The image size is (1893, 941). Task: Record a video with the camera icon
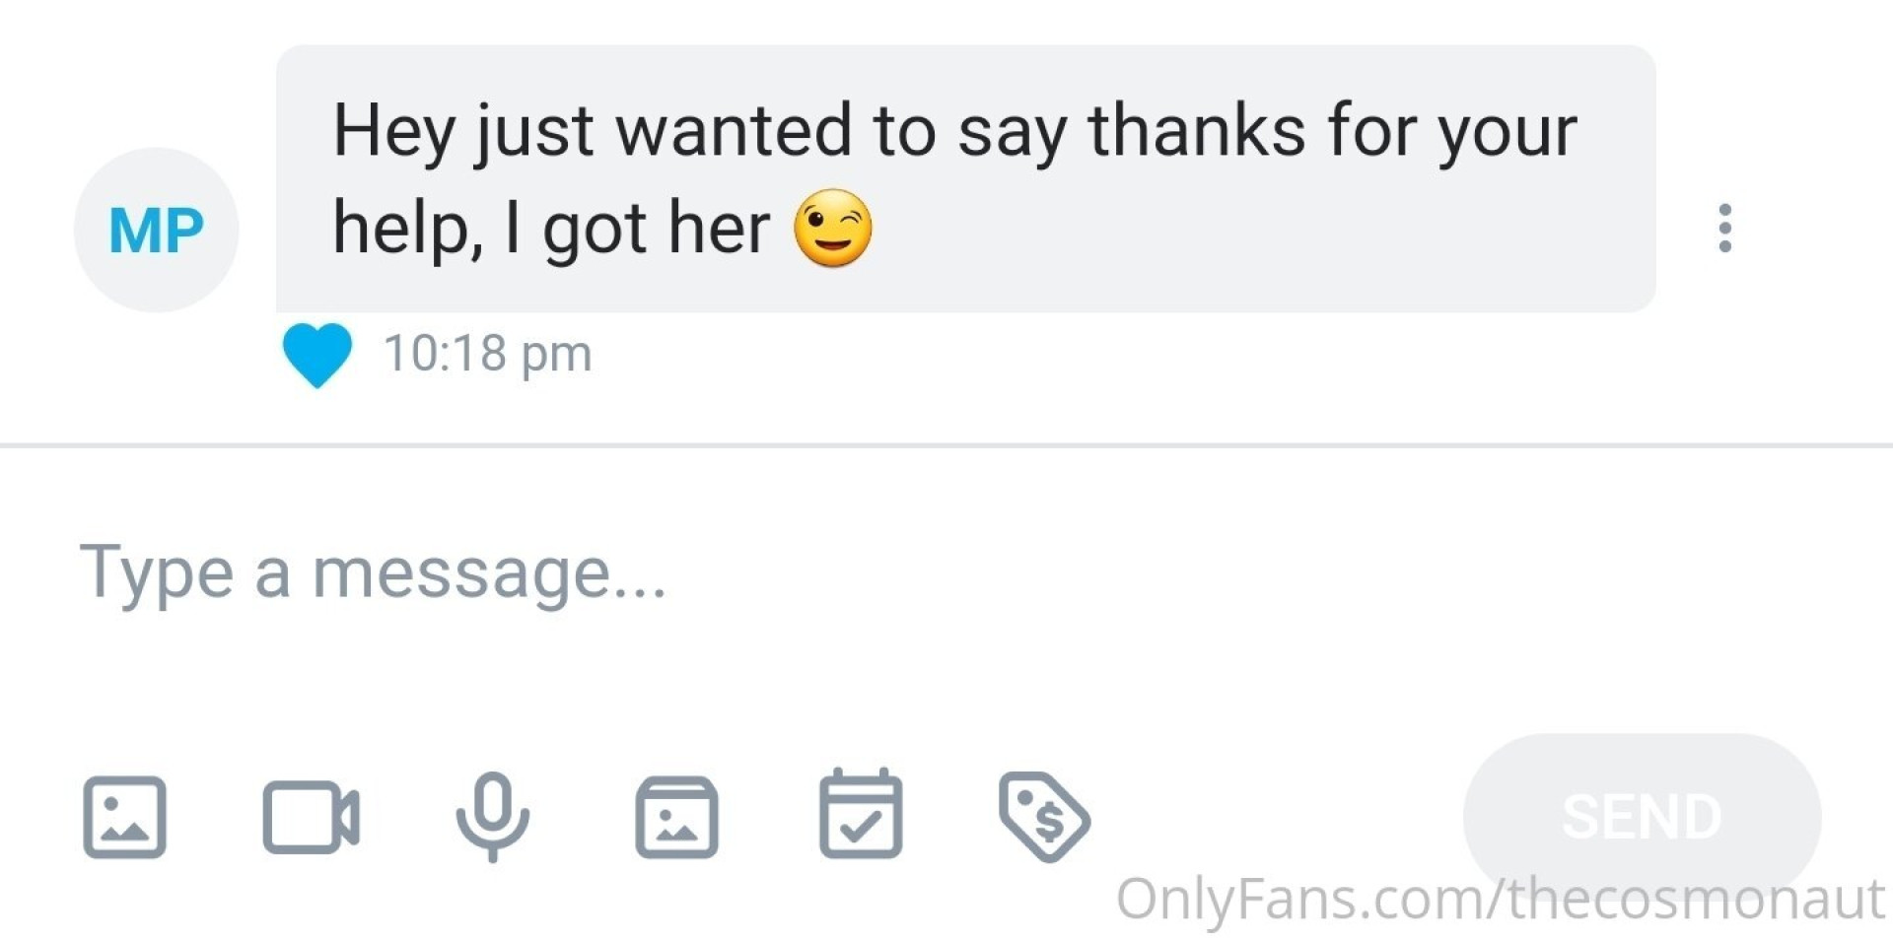(311, 817)
